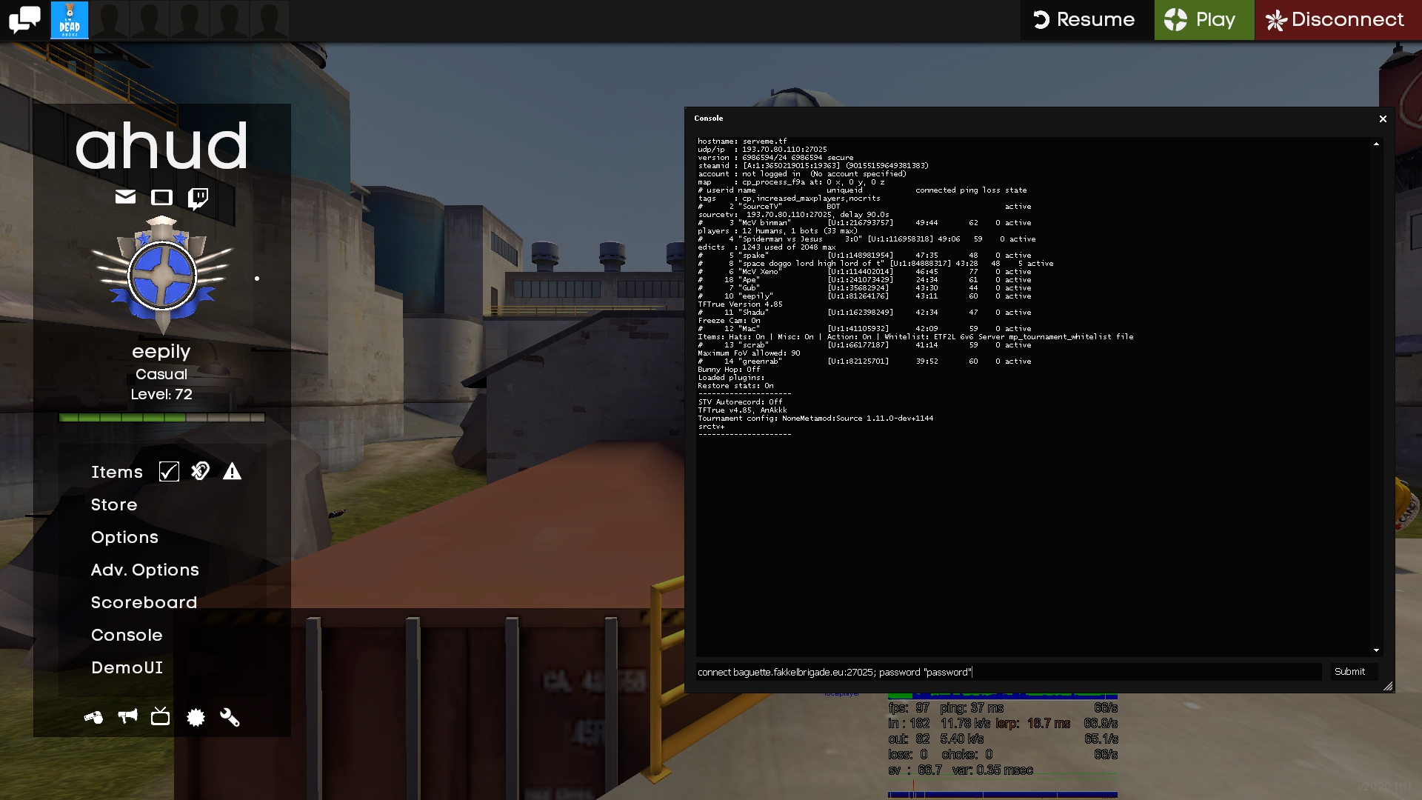Click the 'STV Autorecord: Off' line
The image size is (1422, 800).
tap(740, 402)
